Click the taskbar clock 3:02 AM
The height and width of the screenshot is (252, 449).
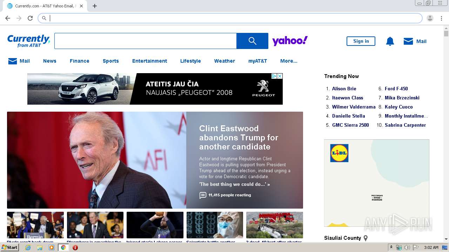431,247
